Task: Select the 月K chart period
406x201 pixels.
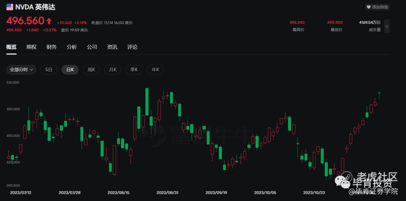Action: [x=113, y=70]
